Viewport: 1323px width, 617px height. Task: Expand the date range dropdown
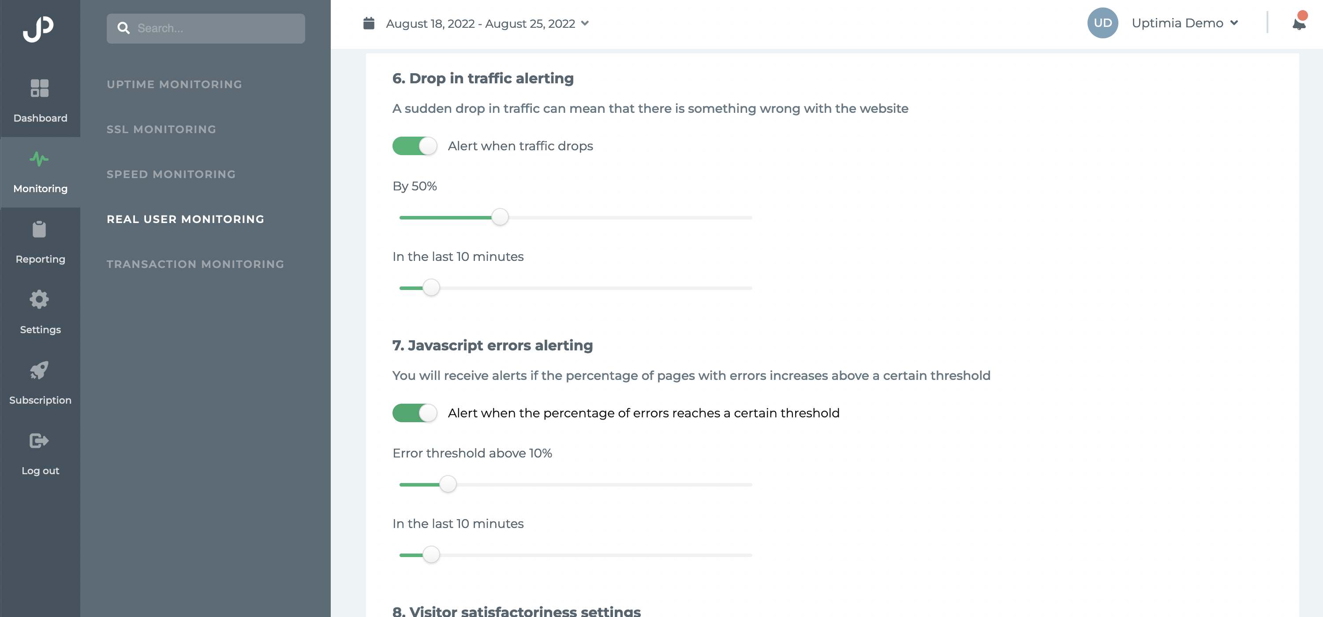coord(585,24)
